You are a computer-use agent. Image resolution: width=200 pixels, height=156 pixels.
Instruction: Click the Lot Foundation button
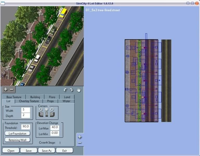(17, 133)
